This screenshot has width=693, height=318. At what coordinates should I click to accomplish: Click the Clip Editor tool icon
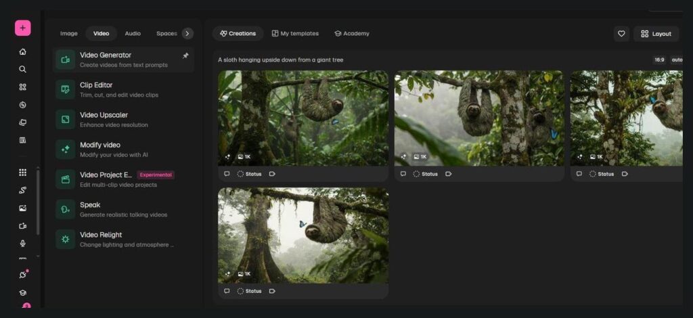pos(66,89)
